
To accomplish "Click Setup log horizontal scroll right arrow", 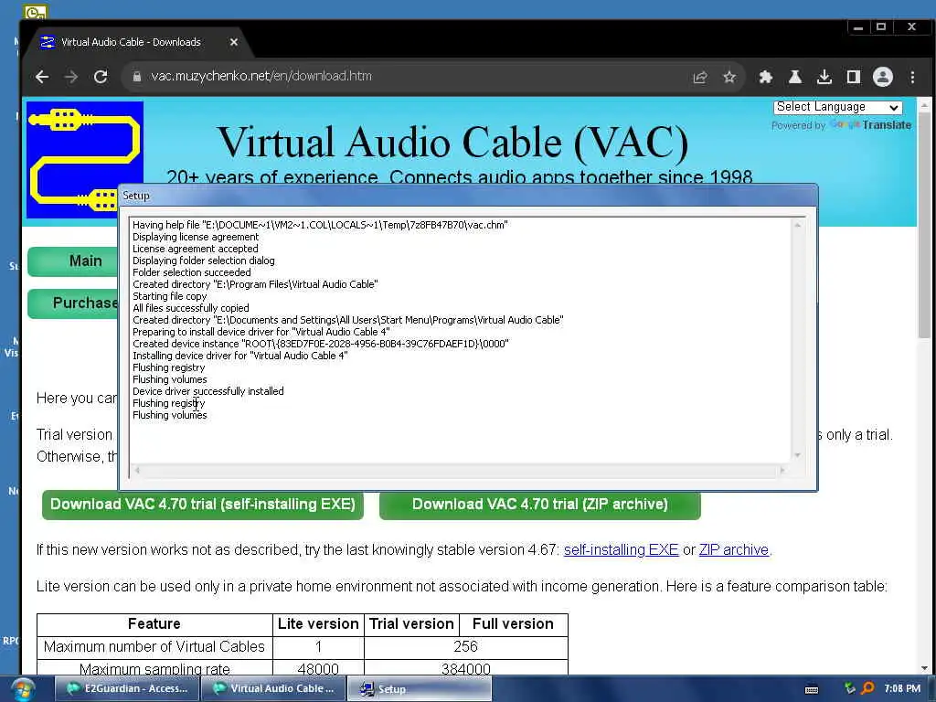I will (x=782, y=471).
